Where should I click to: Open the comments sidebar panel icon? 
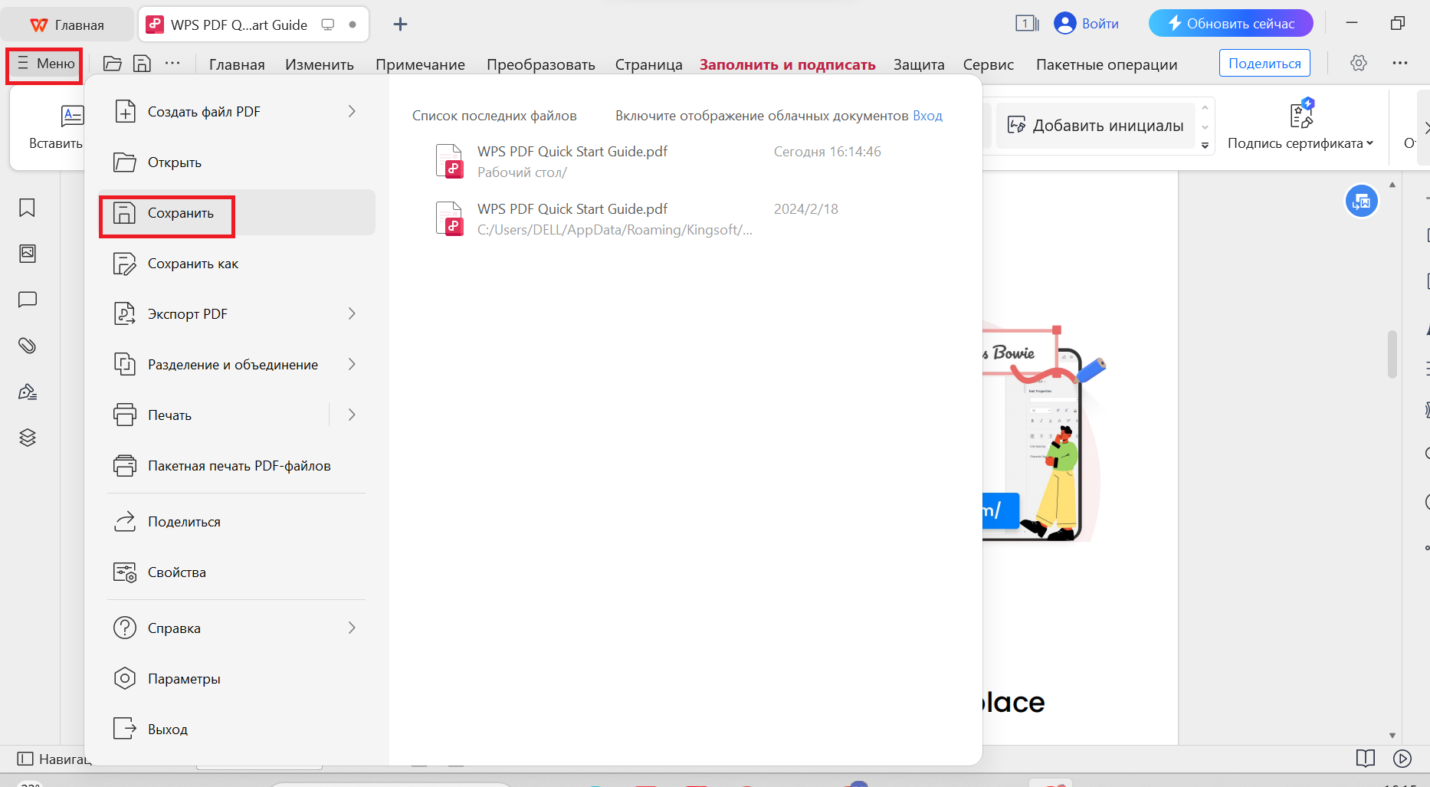28,300
